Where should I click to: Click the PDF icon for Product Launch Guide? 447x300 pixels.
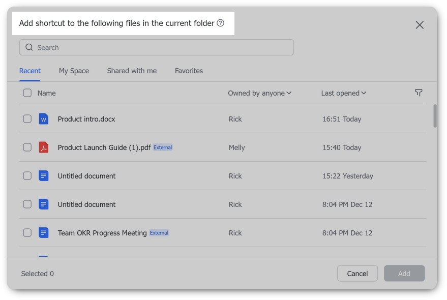tap(44, 147)
